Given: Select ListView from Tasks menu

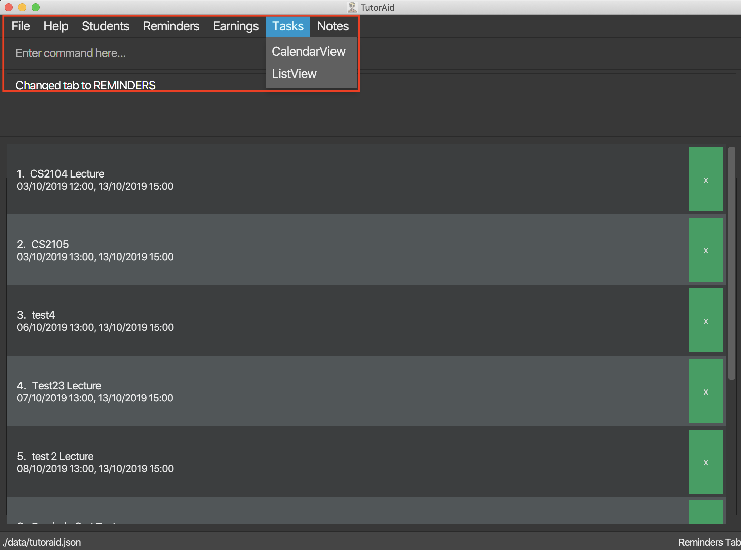Looking at the screenshot, I should (x=295, y=73).
